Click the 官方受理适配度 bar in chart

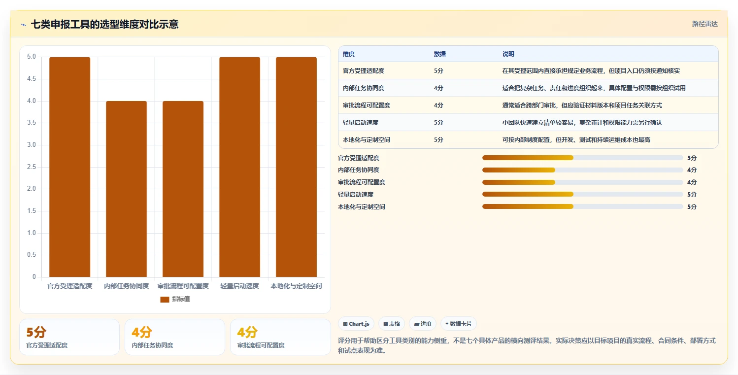click(69, 167)
